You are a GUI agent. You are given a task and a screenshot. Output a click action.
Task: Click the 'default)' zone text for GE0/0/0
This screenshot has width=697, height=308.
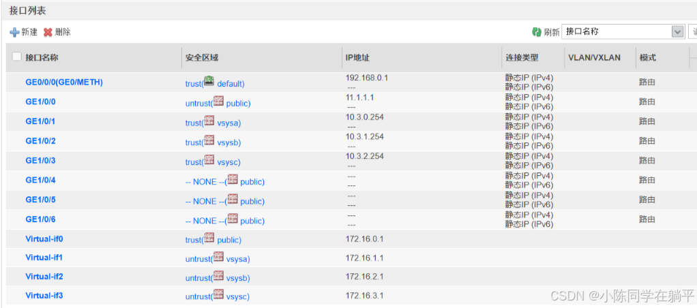(x=231, y=84)
